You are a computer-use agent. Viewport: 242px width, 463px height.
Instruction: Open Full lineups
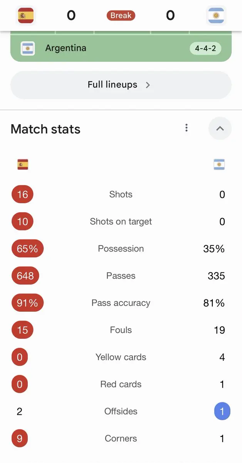[x=121, y=85]
